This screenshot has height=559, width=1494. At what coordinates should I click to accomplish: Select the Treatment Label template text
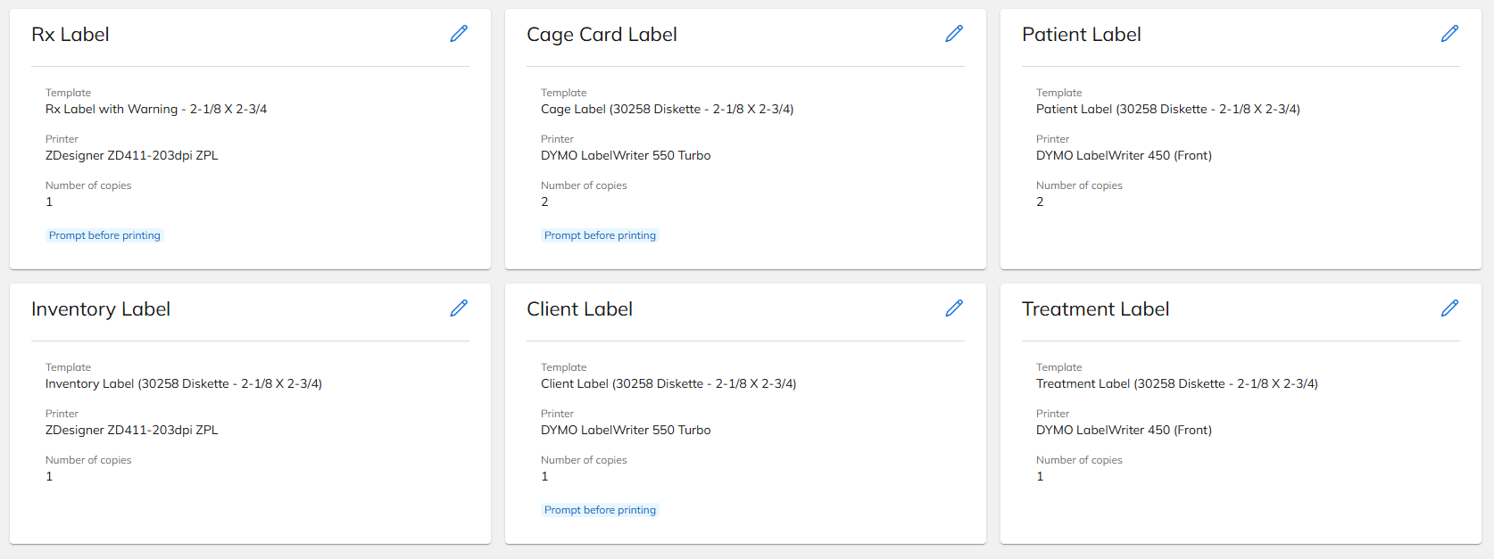(x=1176, y=384)
